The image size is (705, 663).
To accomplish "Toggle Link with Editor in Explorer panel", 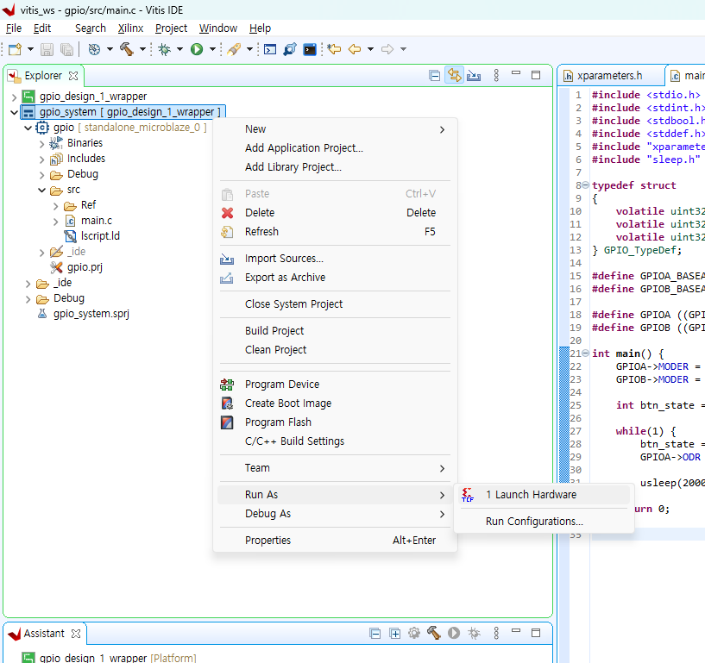I will tap(454, 76).
